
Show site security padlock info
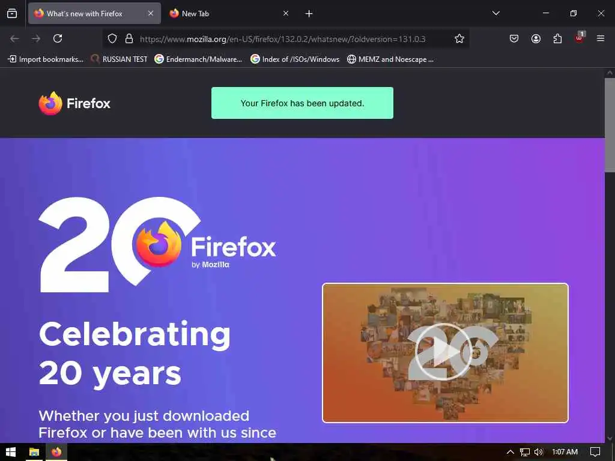coord(129,38)
